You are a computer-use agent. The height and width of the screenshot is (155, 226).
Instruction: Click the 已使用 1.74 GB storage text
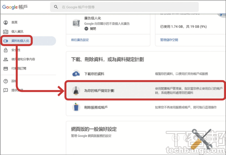(183, 27)
